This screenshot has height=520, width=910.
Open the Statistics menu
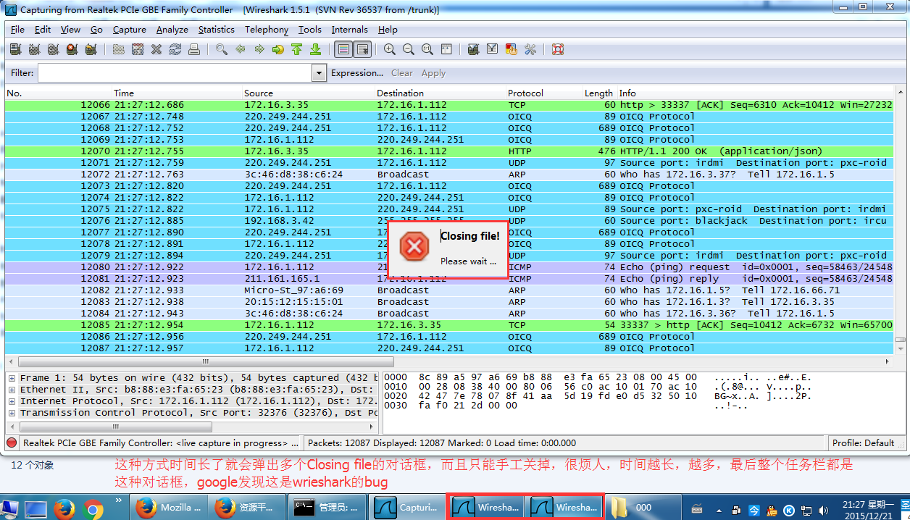coord(217,30)
